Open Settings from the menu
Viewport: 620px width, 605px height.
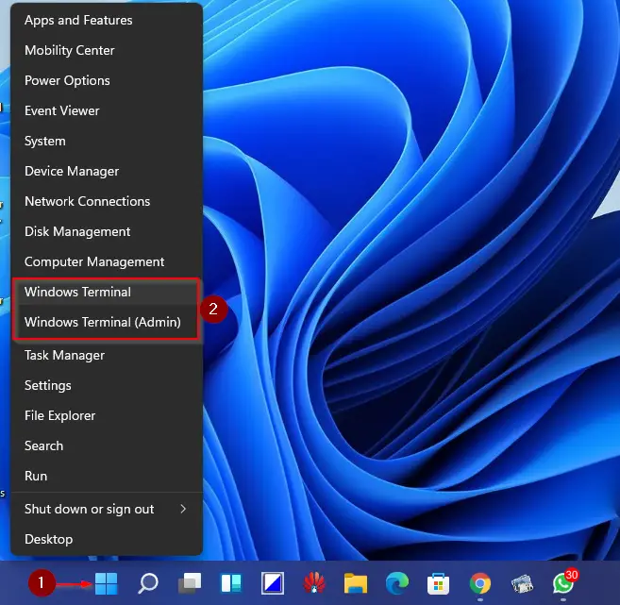(x=107, y=385)
